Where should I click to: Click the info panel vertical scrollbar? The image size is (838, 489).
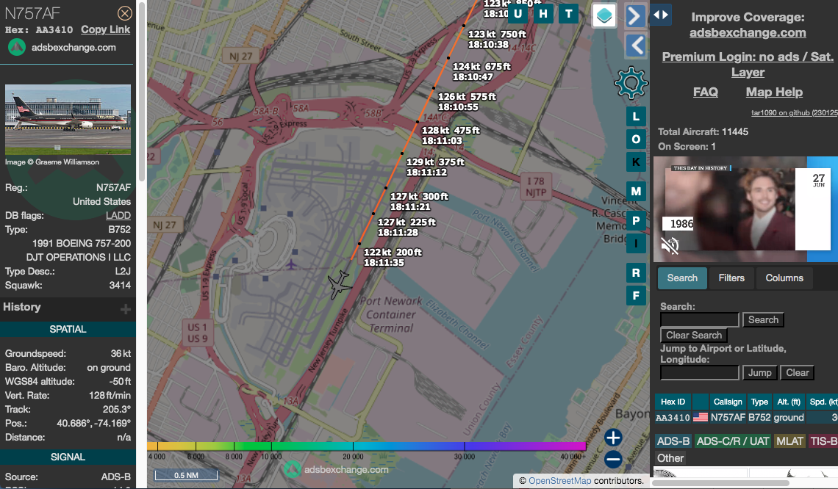(x=142, y=91)
